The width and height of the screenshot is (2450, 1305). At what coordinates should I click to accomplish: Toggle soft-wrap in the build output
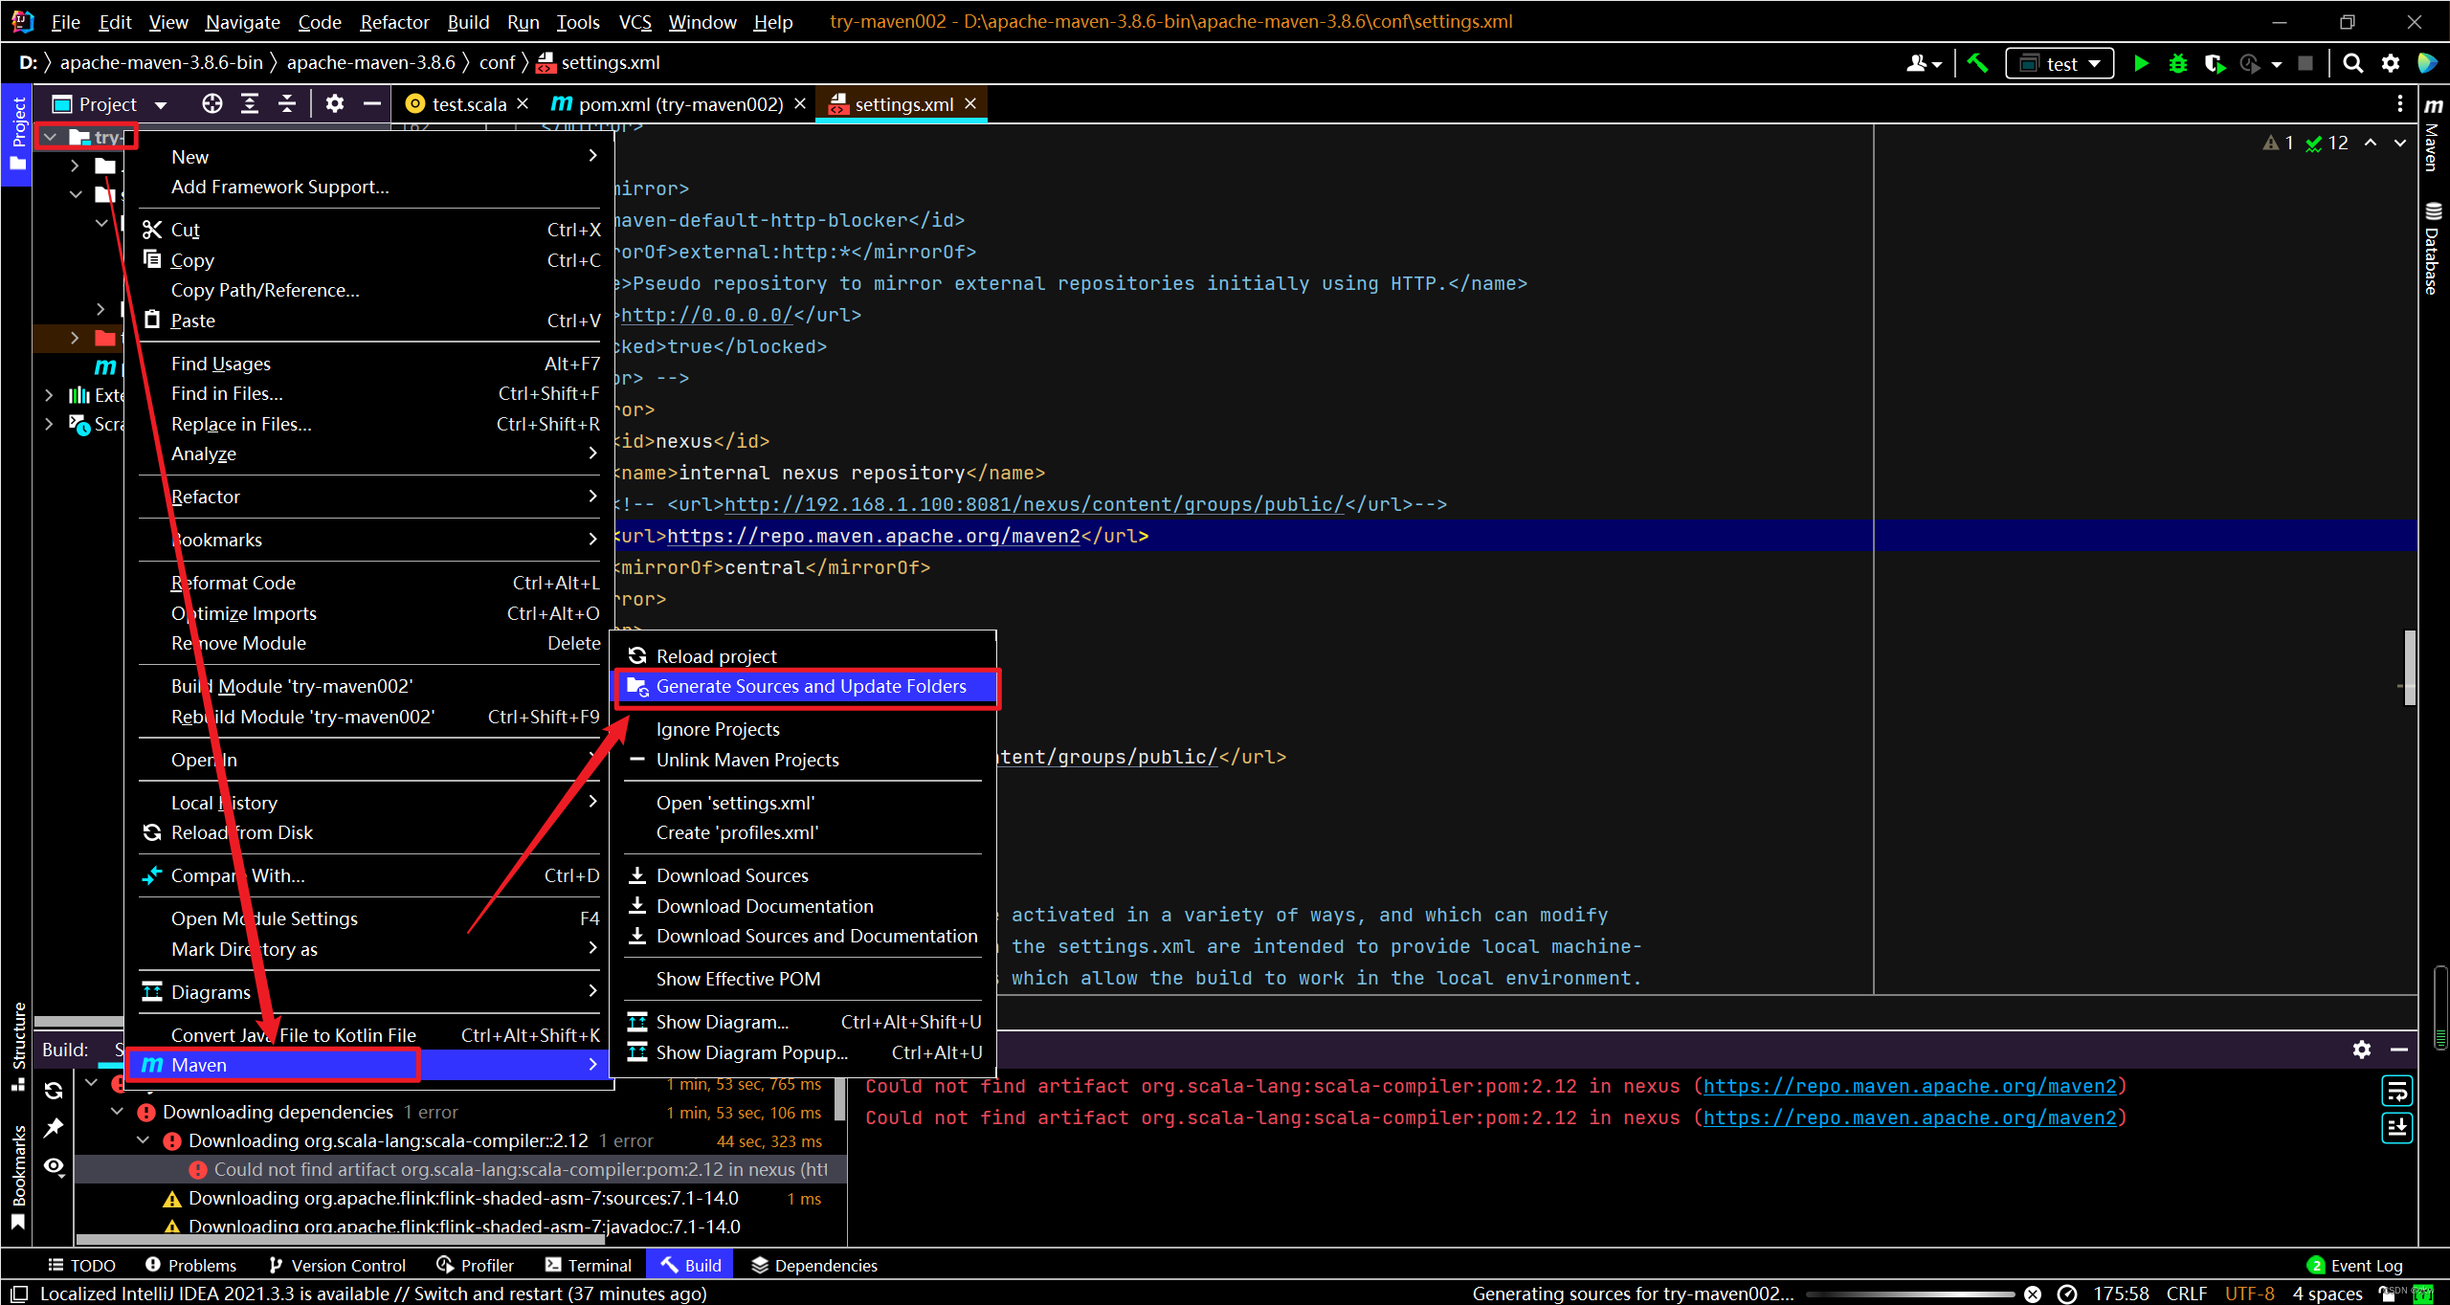coord(2396,1091)
